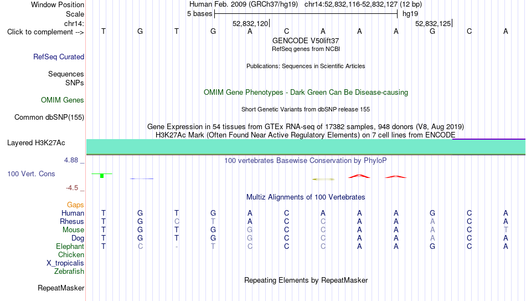Screen dimensions: 526x301
Task: Click the -4.5 lower conservation value
Action: (x=72, y=188)
